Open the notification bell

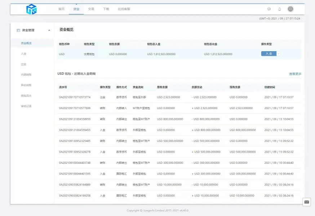point(279,9)
